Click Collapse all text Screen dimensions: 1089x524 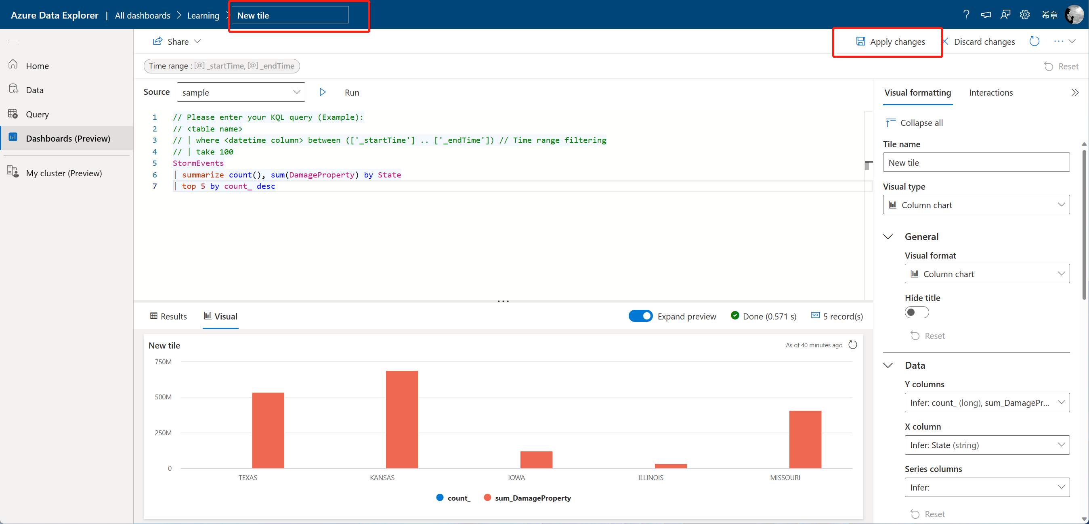click(x=921, y=123)
